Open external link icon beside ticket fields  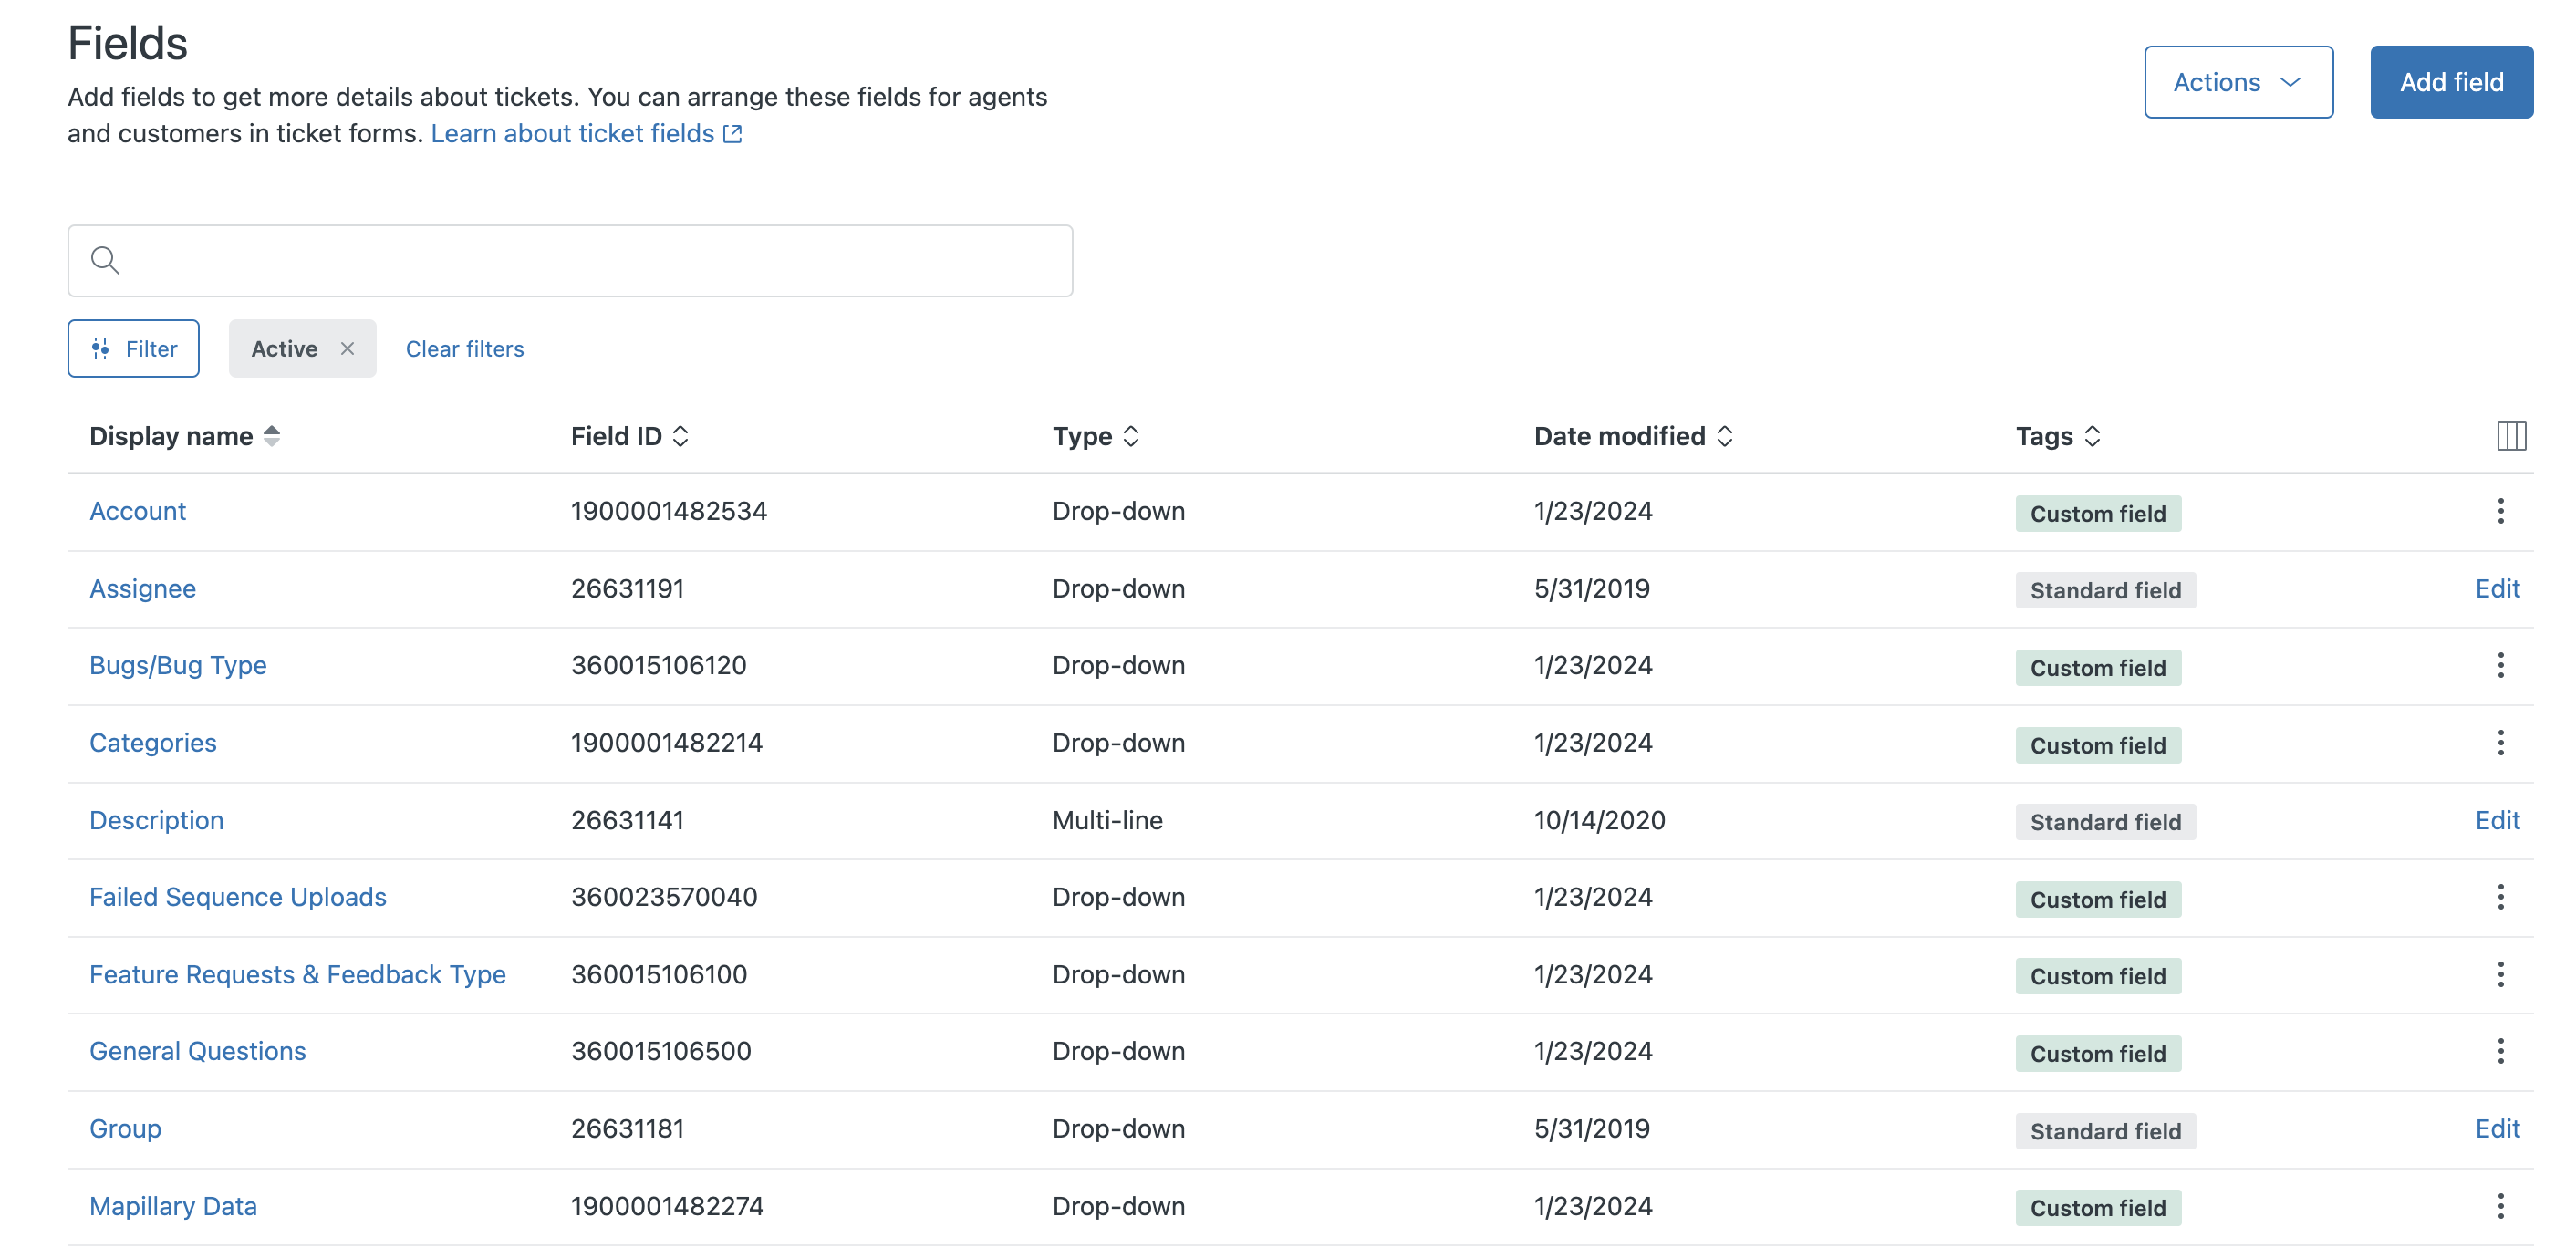tap(733, 134)
